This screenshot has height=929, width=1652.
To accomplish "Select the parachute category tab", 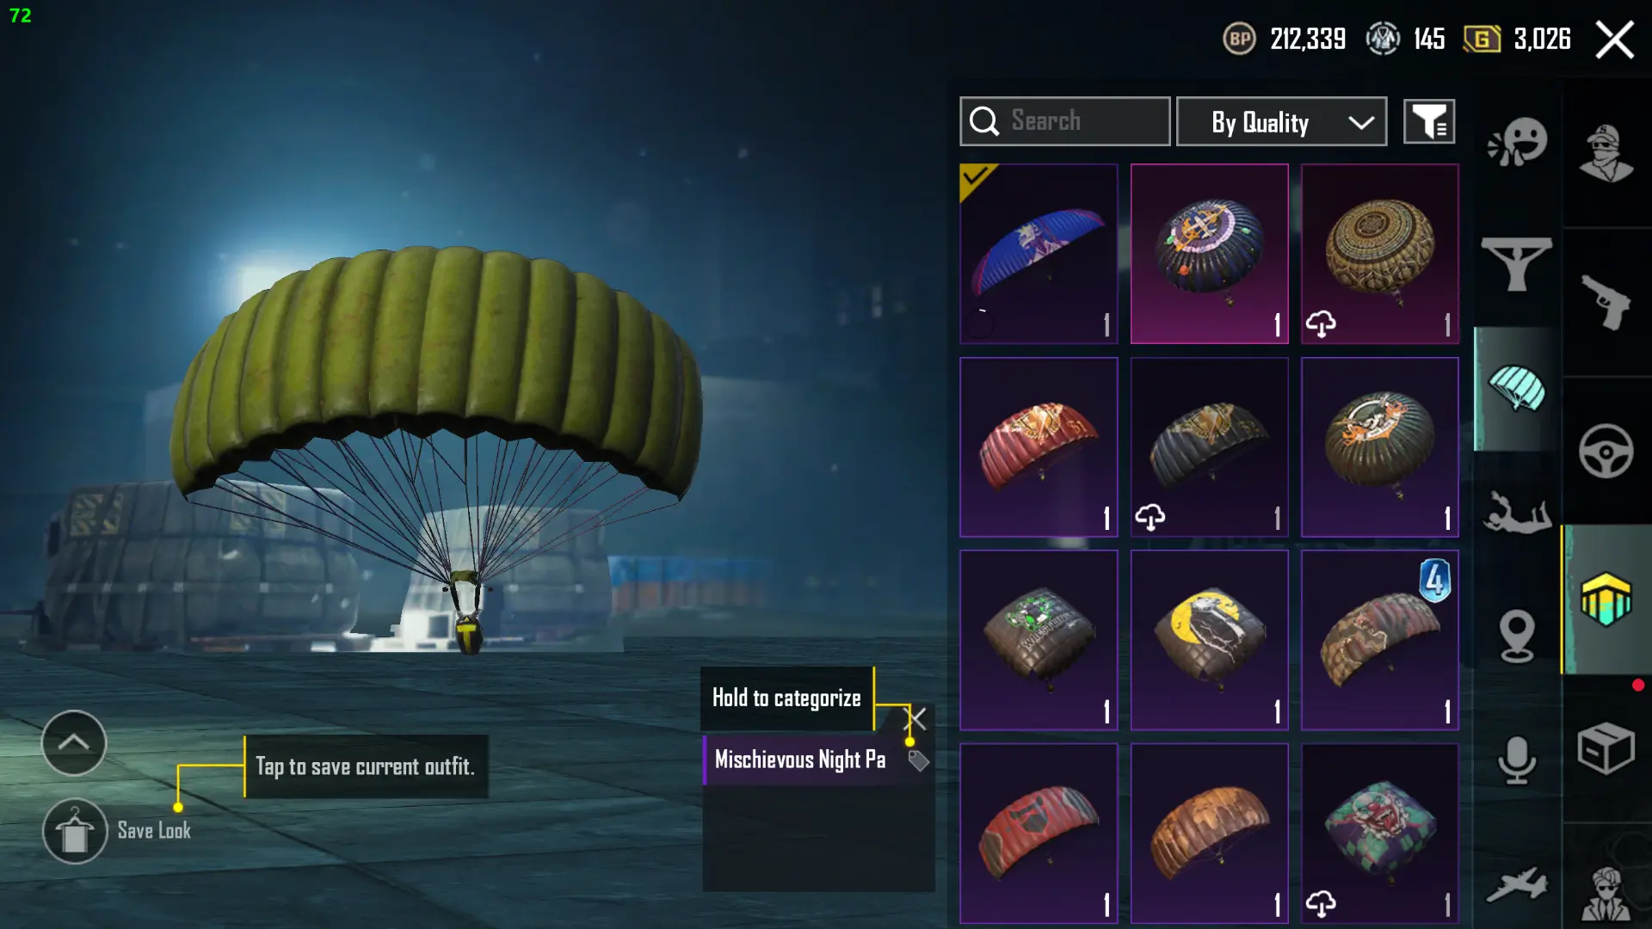I will coord(1517,388).
